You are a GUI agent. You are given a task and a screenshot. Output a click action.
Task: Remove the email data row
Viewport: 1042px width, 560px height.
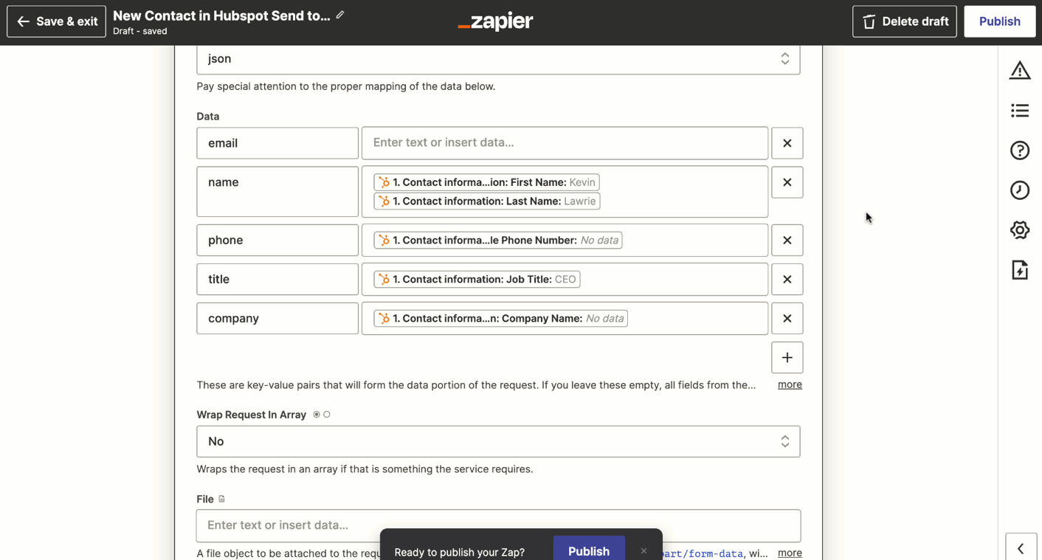[x=787, y=143]
